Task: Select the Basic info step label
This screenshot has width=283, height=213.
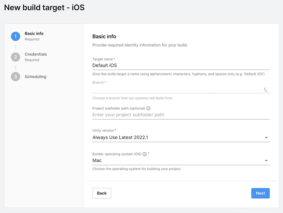Action: (x=34, y=33)
